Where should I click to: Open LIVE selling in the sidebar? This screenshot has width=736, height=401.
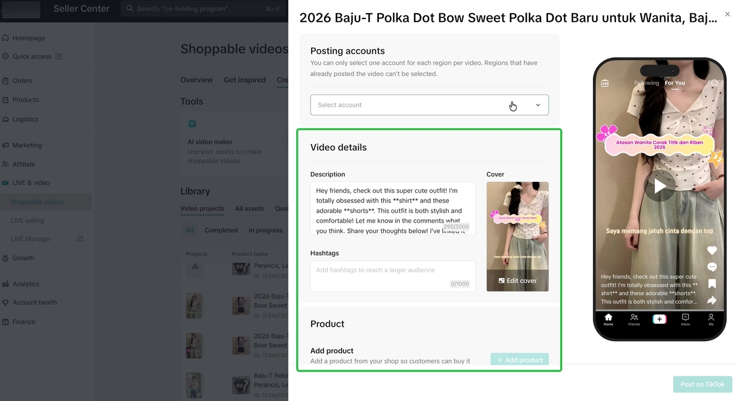pyautogui.click(x=28, y=220)
